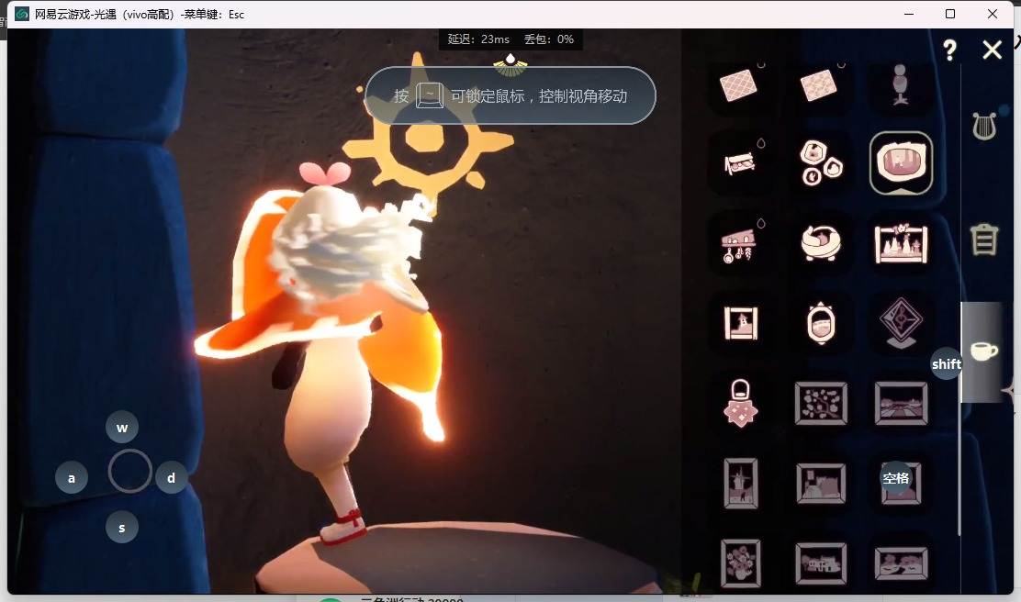Choose the round pet bed item
The width and height of the screenshot is (1021, 602).
click(x=821, y=243)
